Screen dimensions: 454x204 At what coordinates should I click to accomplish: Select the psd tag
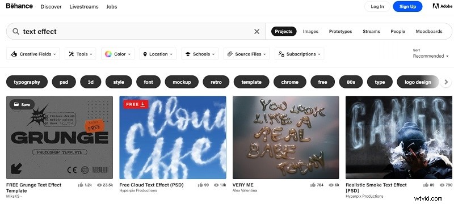pos(64,82)
